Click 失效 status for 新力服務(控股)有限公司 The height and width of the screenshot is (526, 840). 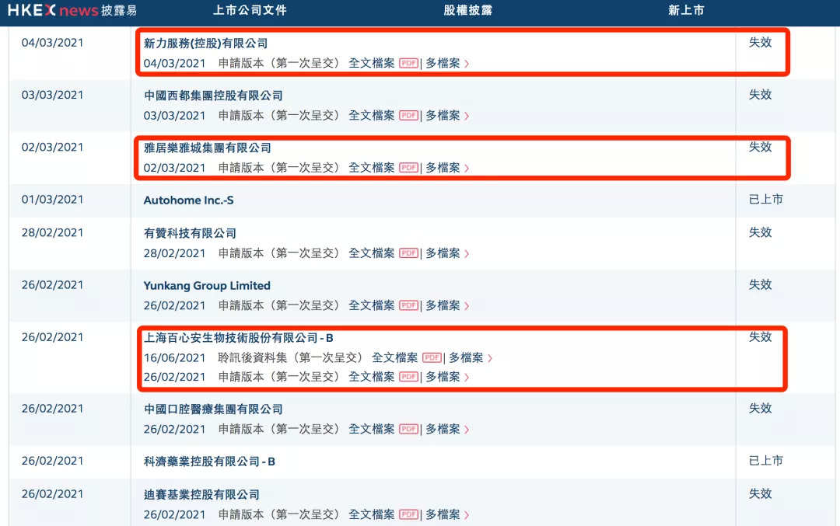click(x=760, y=42)
